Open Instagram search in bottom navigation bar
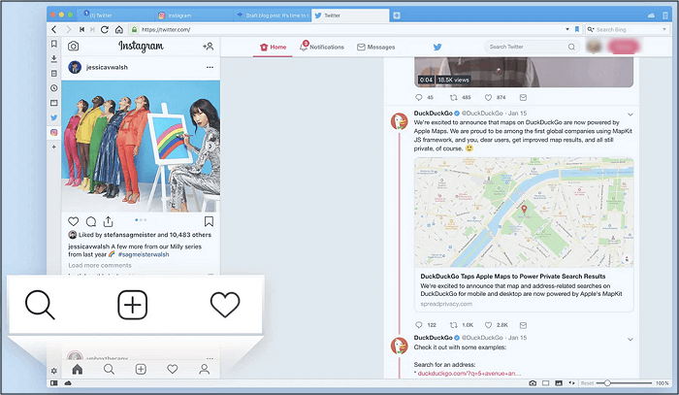Viewport: 679px width, 395px height. click(109, 369)
